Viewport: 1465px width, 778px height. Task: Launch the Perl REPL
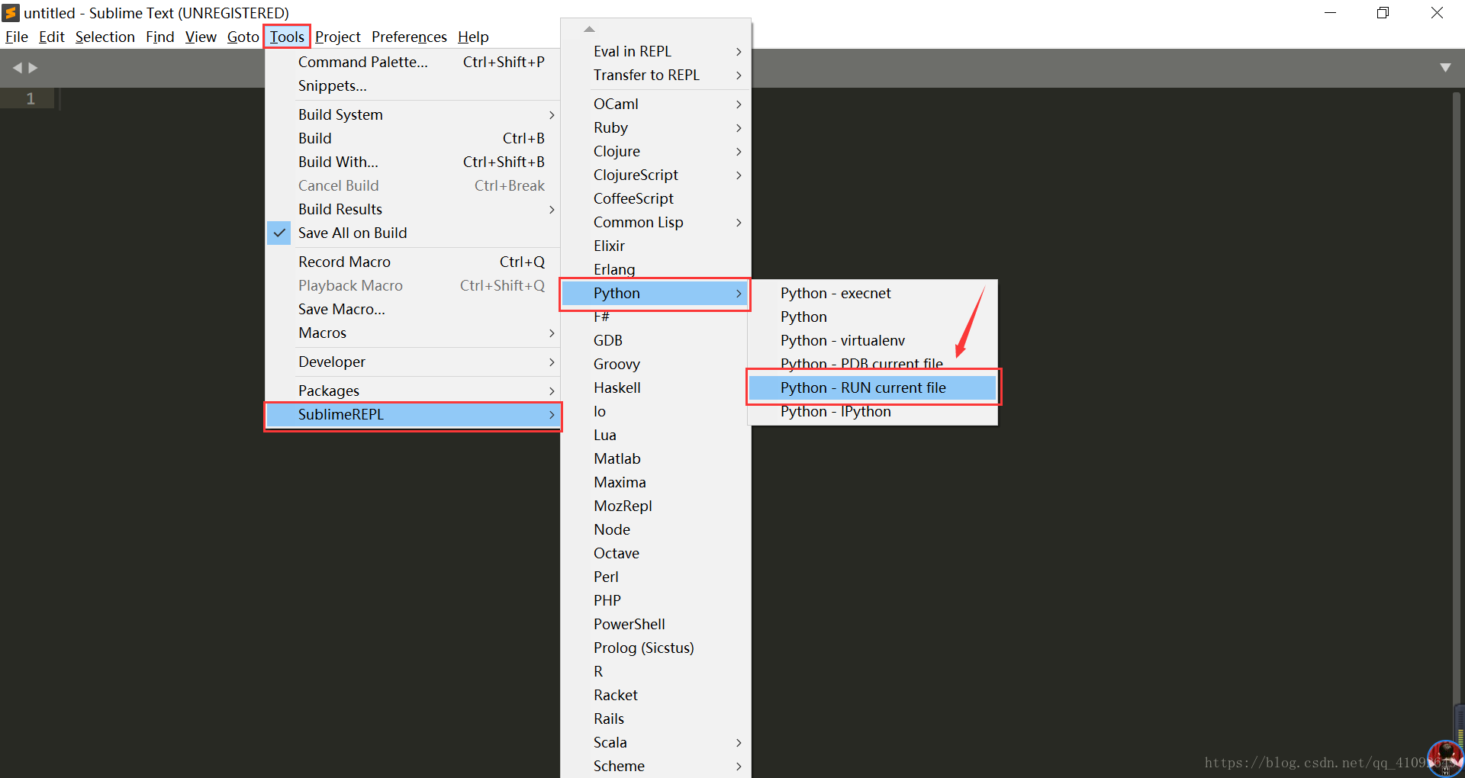[x=655, y=577]
